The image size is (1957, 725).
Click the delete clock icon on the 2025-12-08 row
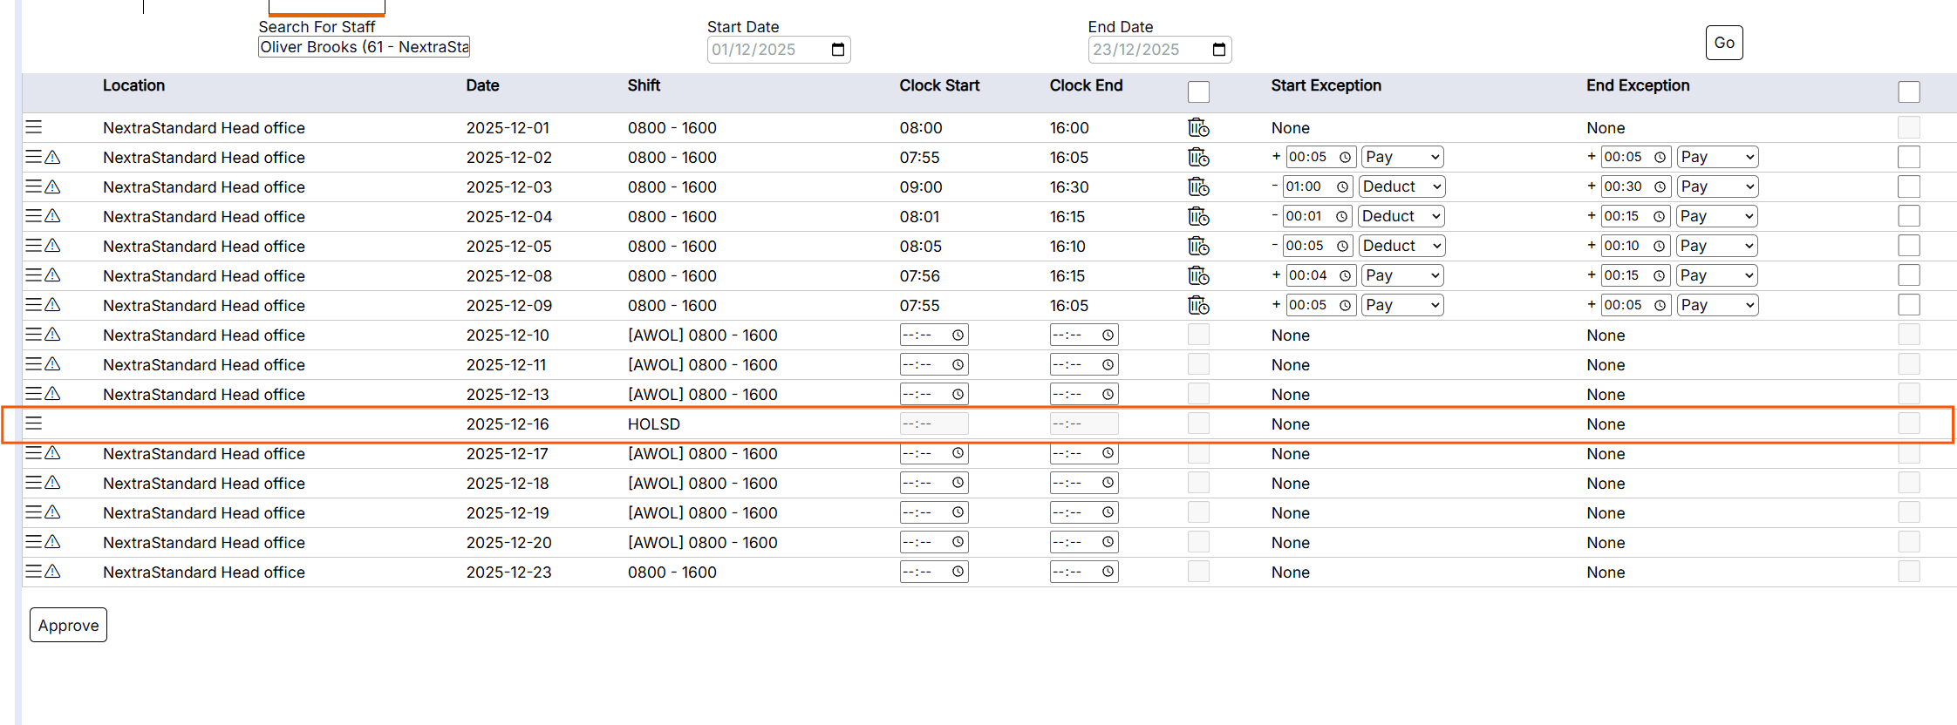click(x=1198, y=275)
